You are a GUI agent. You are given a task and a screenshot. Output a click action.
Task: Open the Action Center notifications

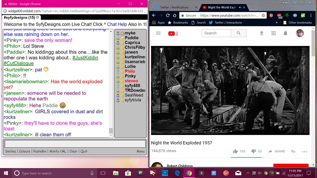[309, 173]
